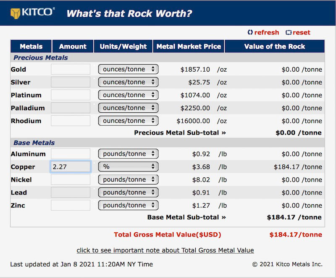
Task: Open the Copper % units dropdown
Action: 128,167
